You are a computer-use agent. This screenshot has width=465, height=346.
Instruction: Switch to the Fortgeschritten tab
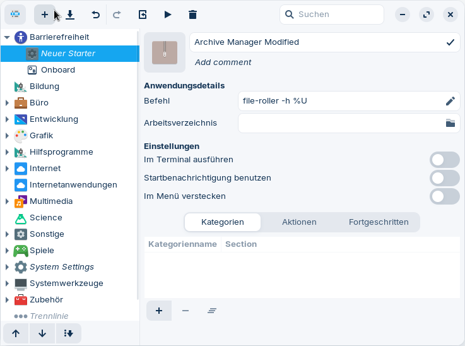pos(379,222)
